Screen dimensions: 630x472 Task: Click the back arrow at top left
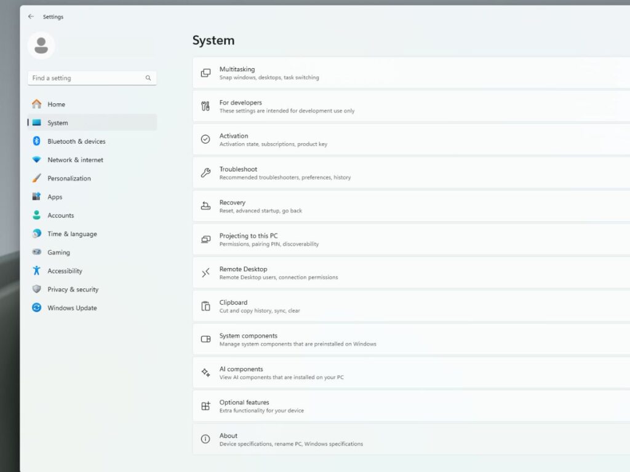31,16
